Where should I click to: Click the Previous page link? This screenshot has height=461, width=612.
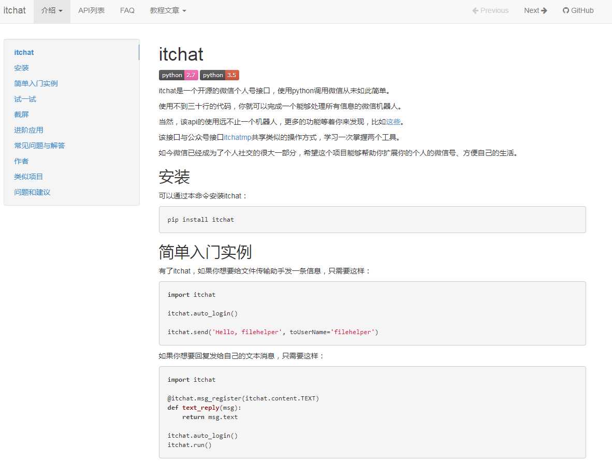click(490, 10)
